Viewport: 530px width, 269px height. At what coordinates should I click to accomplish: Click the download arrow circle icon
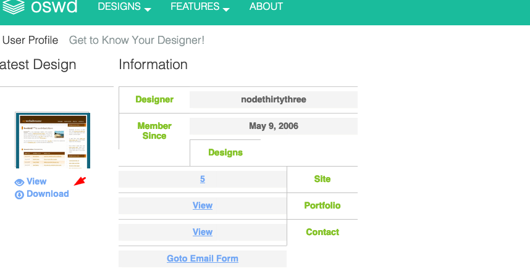coord(19,195)
